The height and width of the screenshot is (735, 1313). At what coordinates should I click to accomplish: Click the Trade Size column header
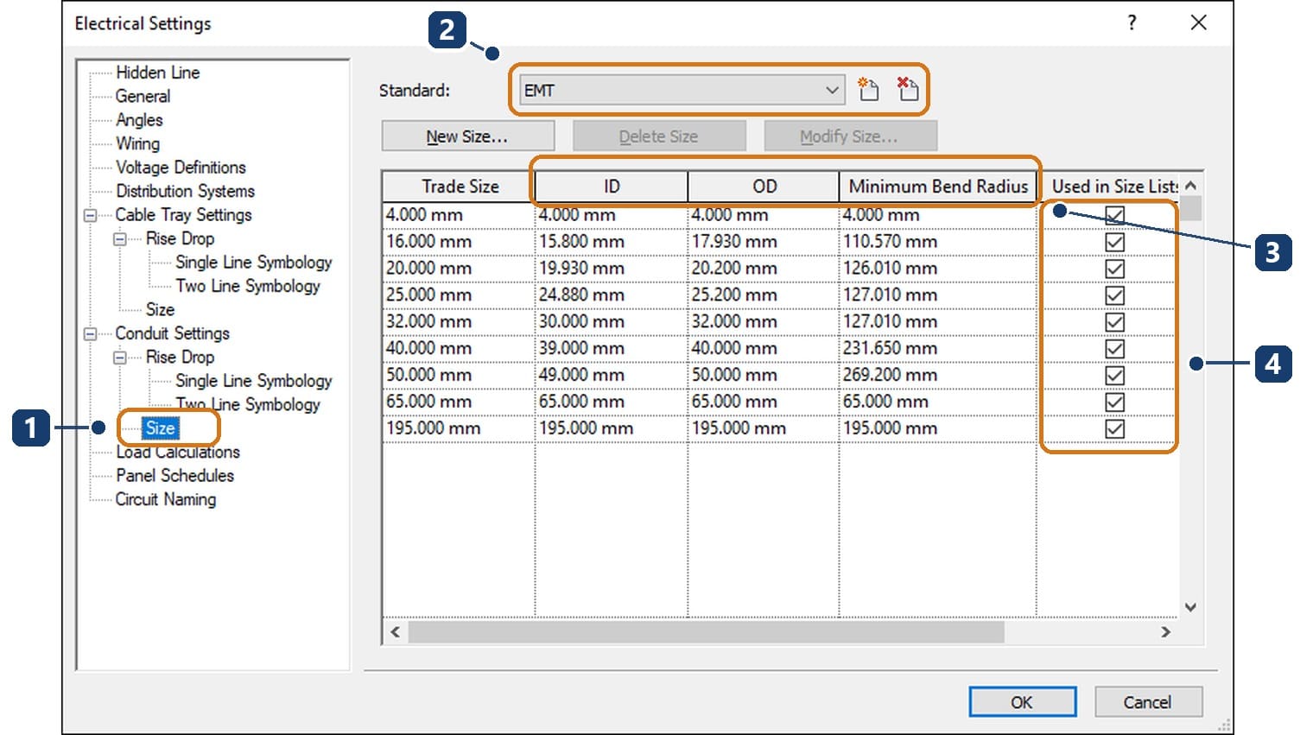[459, 187]
